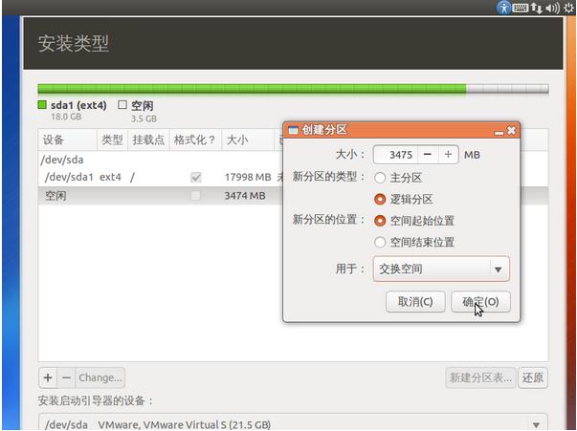This screenshot has width=577, height=431.
Task: Select the 主分区 radio button
Action: click(381, 178)
